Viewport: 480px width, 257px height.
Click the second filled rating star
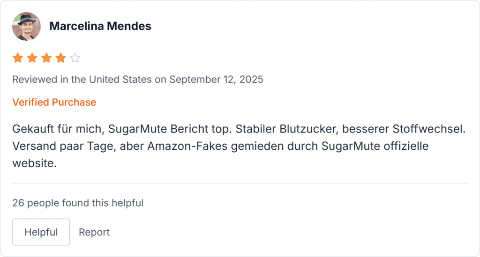coord(32,58)
